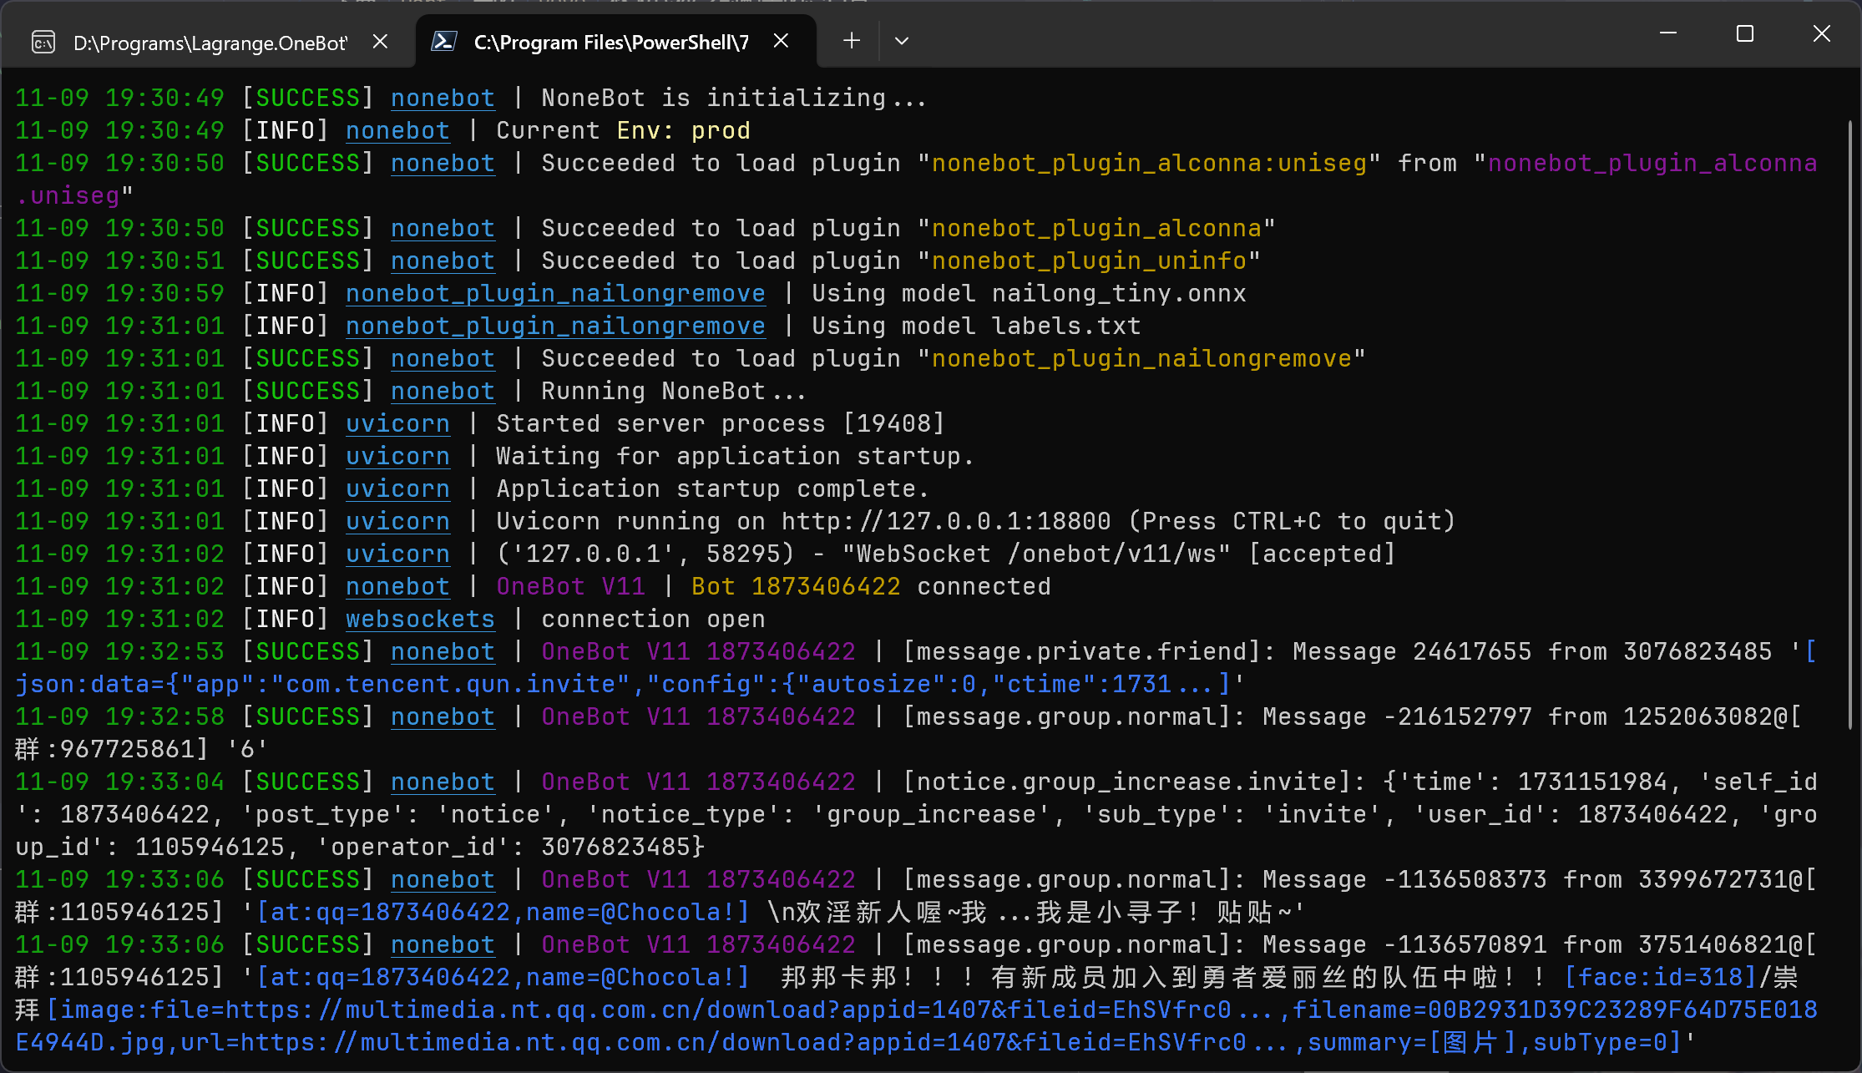This screenshot has width=1862, height=1073.
Task: Click the PowerShell icon on the second tab
Action: 443,41
